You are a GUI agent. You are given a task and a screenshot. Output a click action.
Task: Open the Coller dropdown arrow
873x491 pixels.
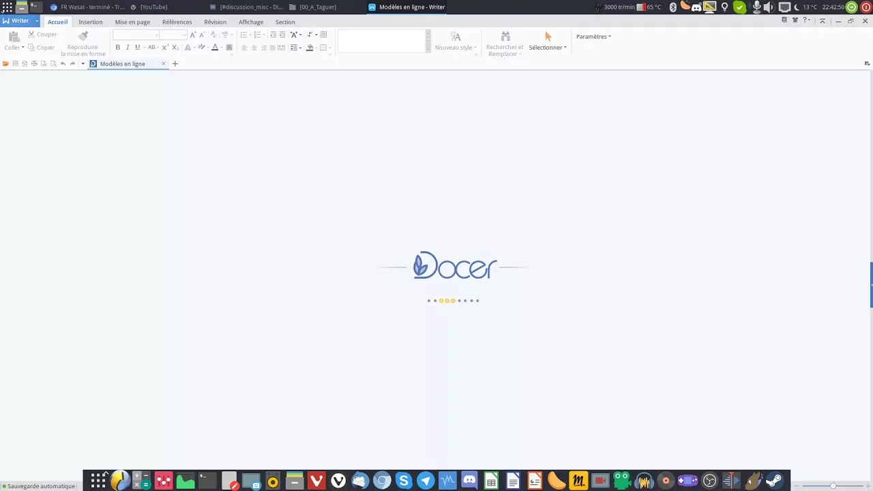(x=23, y=48)
